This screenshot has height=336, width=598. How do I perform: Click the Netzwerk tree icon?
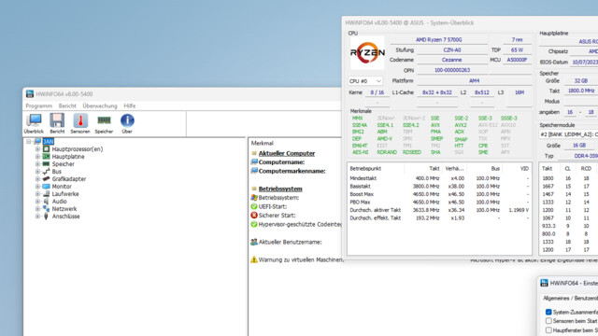tap(46, 209)
